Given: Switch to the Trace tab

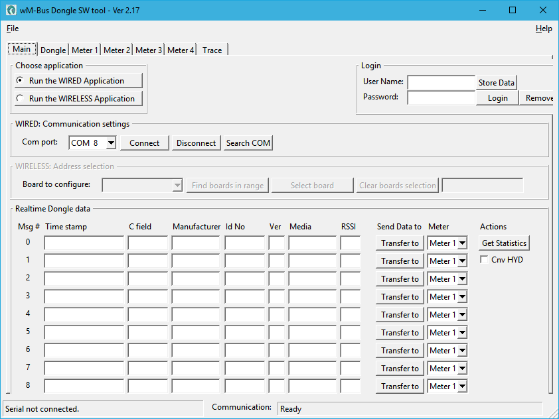Looking at the screenshot, I should (x=212, y=50).
